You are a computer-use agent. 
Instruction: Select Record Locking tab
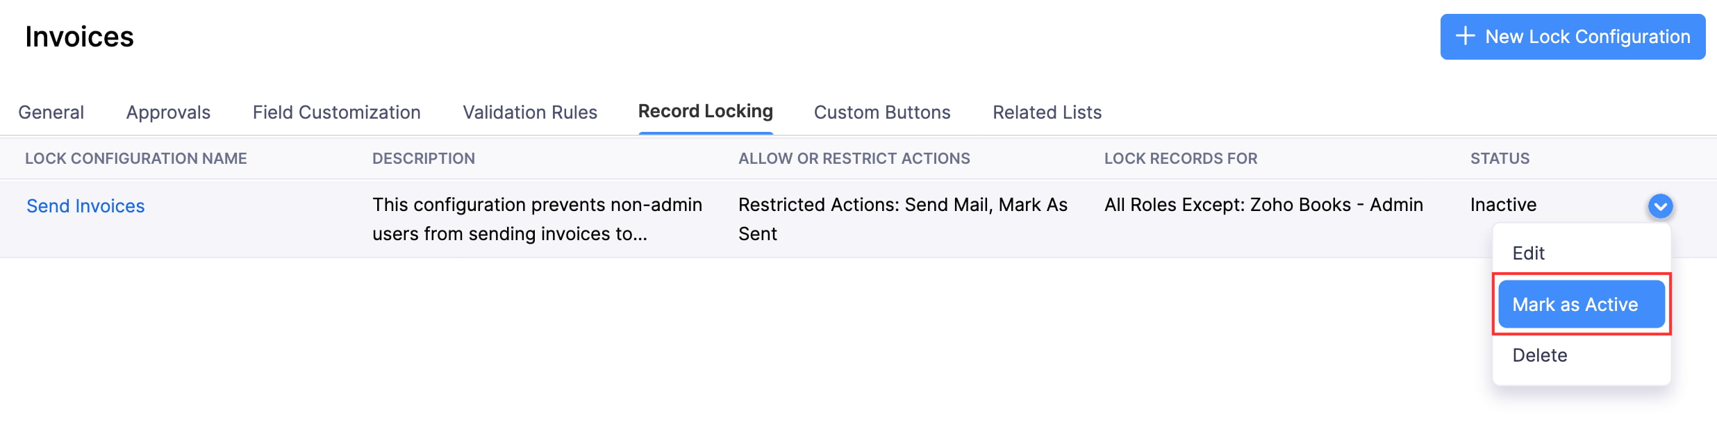point(706,110)
